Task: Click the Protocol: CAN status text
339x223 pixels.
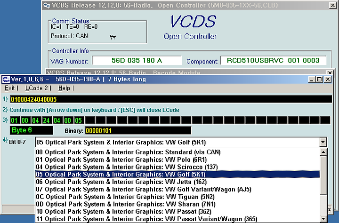Action: point(69,36)
